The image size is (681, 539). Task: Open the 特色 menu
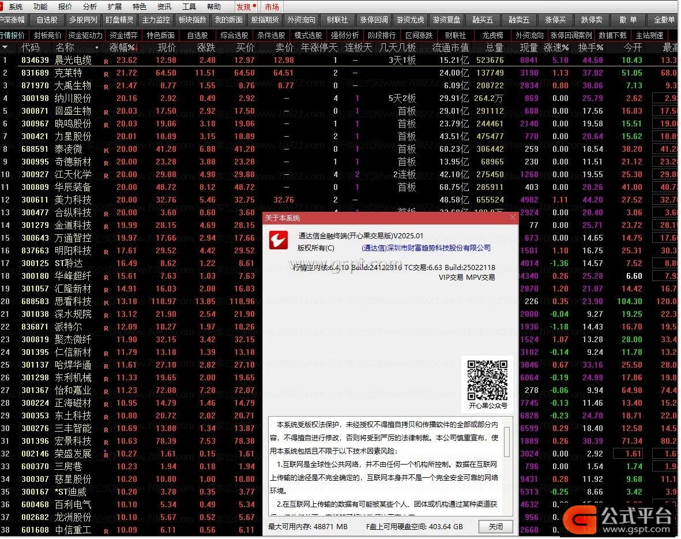(140, 6)
